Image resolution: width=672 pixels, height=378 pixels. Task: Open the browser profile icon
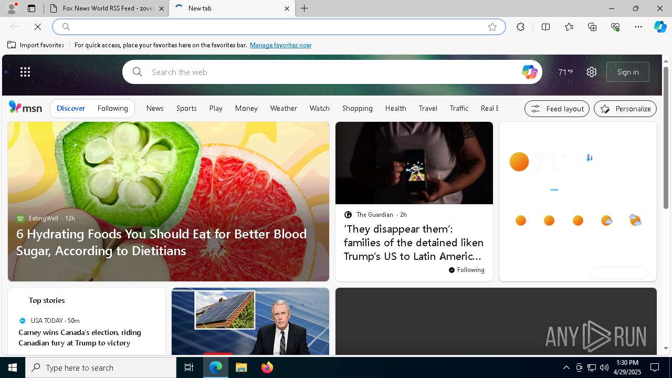point(12,8)
